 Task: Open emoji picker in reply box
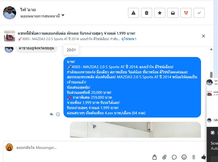(x=184, y=157)
